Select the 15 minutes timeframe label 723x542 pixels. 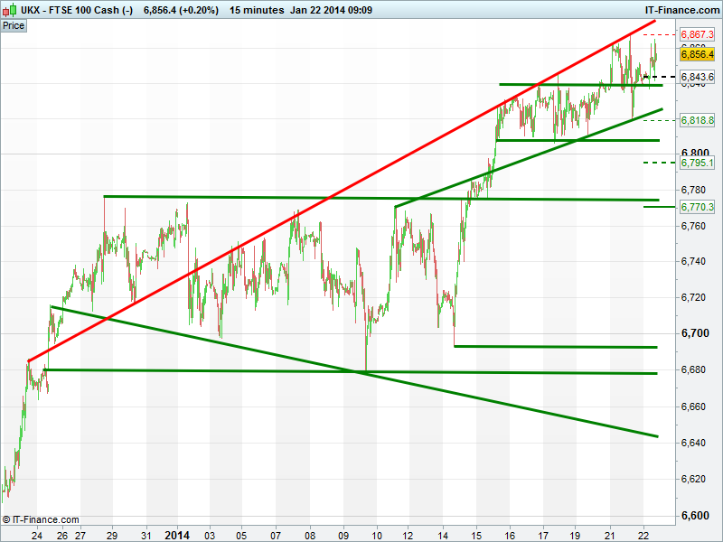tap(255, 10)
